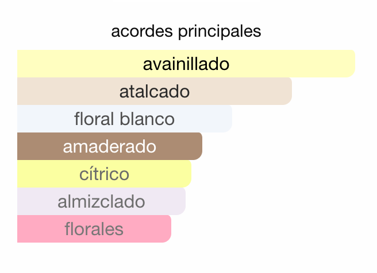Click the florales accord bar
The height and width of the screenshot is (273, 377).
click(x=94, y=229)
